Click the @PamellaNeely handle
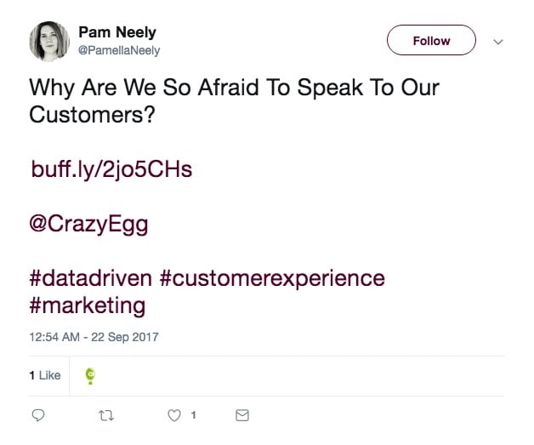This screenshot has width=534, height=445. tap(119, 50)
